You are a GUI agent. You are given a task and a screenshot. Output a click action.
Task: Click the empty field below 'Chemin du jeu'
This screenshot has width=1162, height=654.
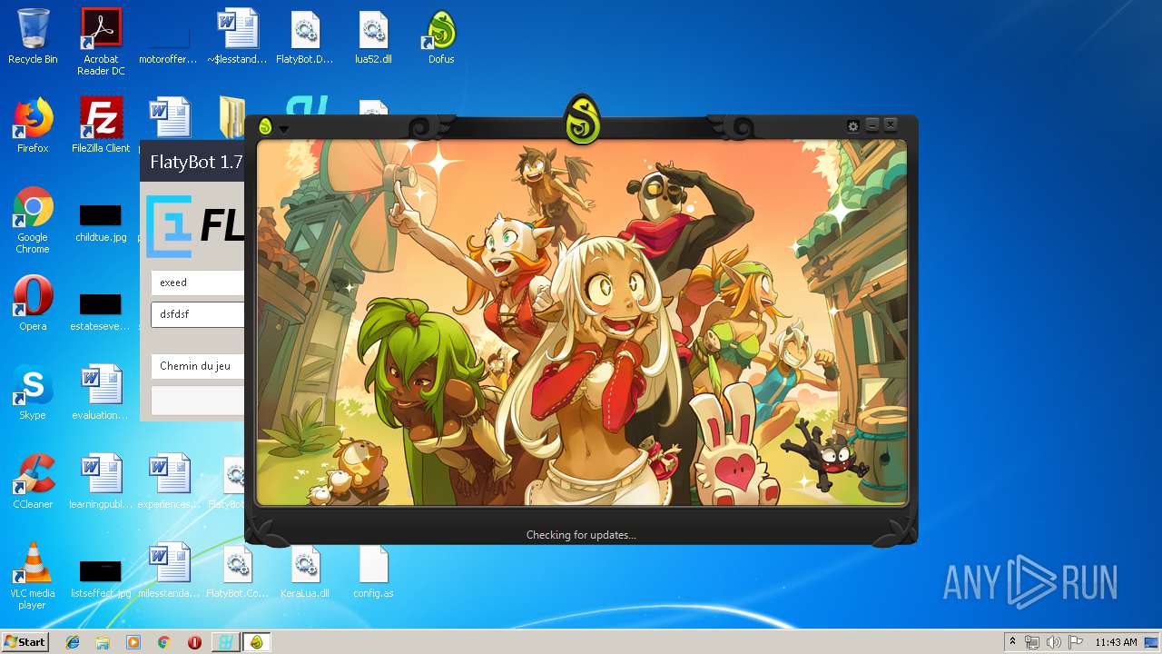(x=198, y=401)
